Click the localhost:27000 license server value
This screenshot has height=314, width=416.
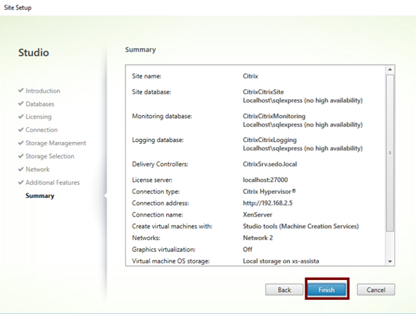[265, 180]
